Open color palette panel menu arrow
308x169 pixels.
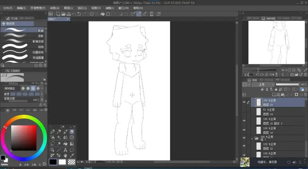tap(46, 110)
